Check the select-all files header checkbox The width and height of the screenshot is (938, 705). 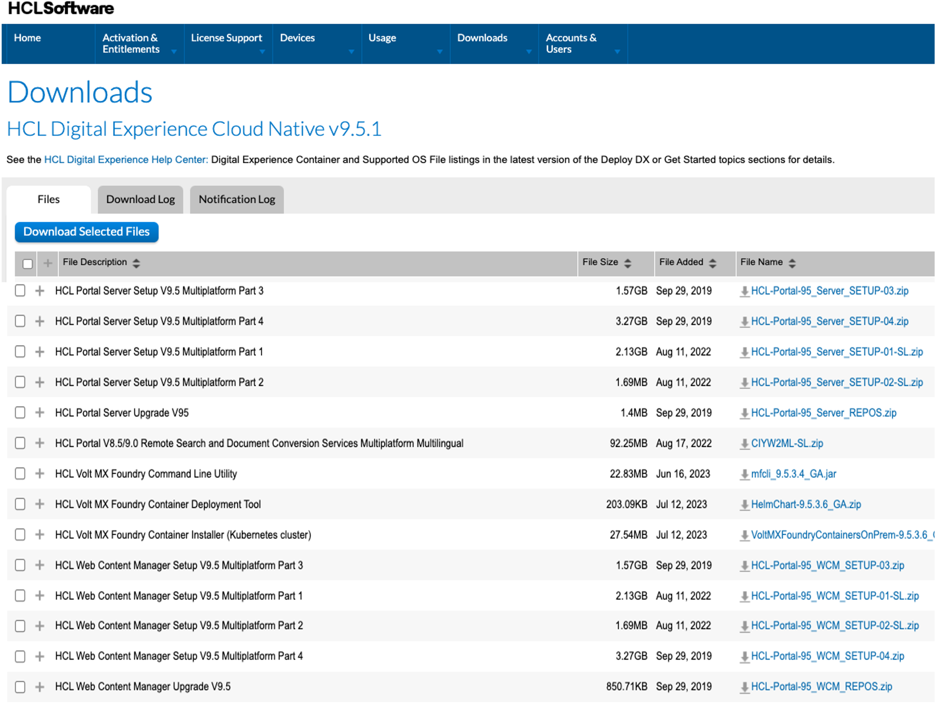coord(27,264)
